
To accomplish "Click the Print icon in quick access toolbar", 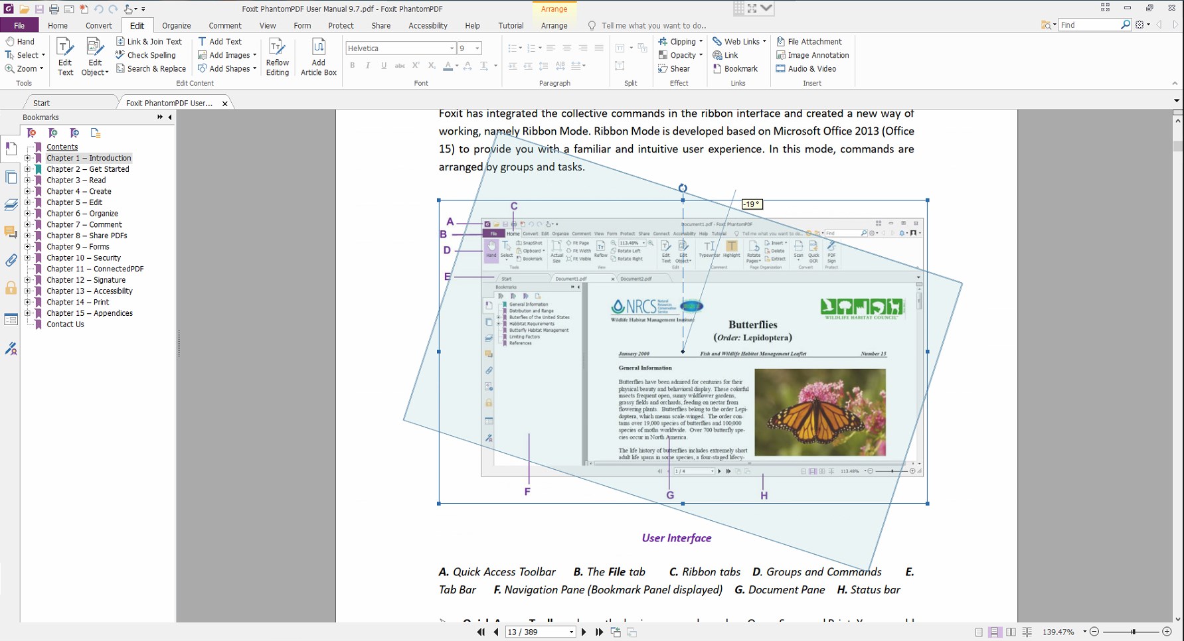I will click(54, 9).
